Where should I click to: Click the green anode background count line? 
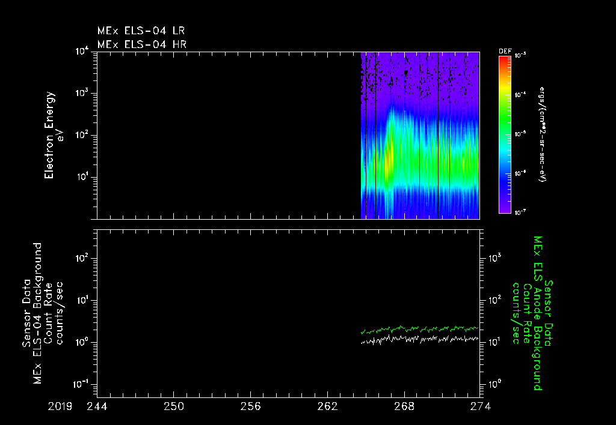(x=420, y=330)
